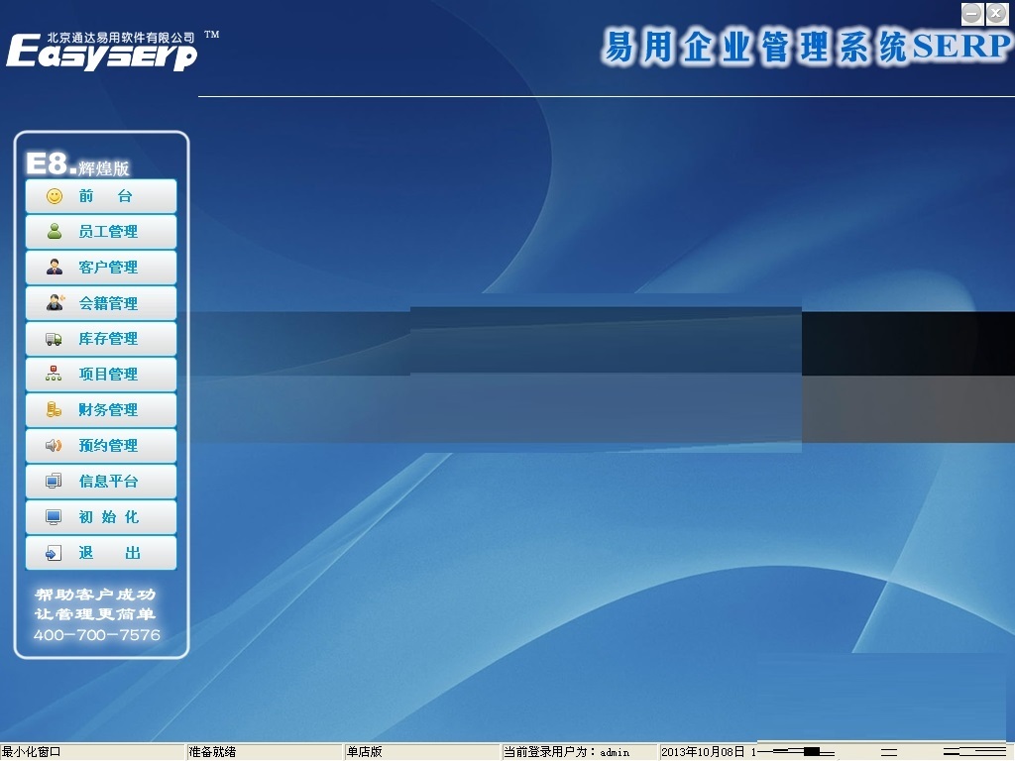Open 客户管理 customer management
This screenshot has height=761, width=1015.
[101, 268]
